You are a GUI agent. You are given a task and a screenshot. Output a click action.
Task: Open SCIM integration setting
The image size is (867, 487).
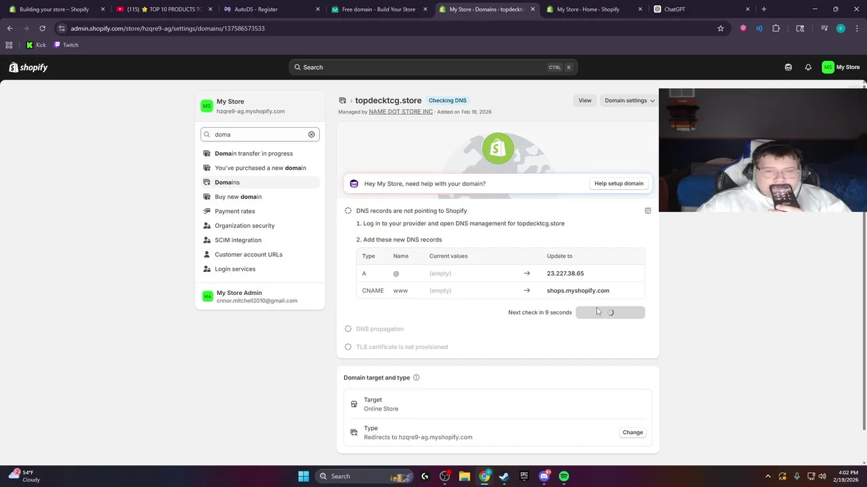tap(260, 240)
